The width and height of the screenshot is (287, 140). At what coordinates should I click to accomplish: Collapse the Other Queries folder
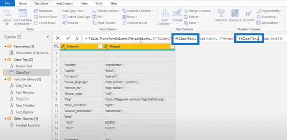(5, 119)
